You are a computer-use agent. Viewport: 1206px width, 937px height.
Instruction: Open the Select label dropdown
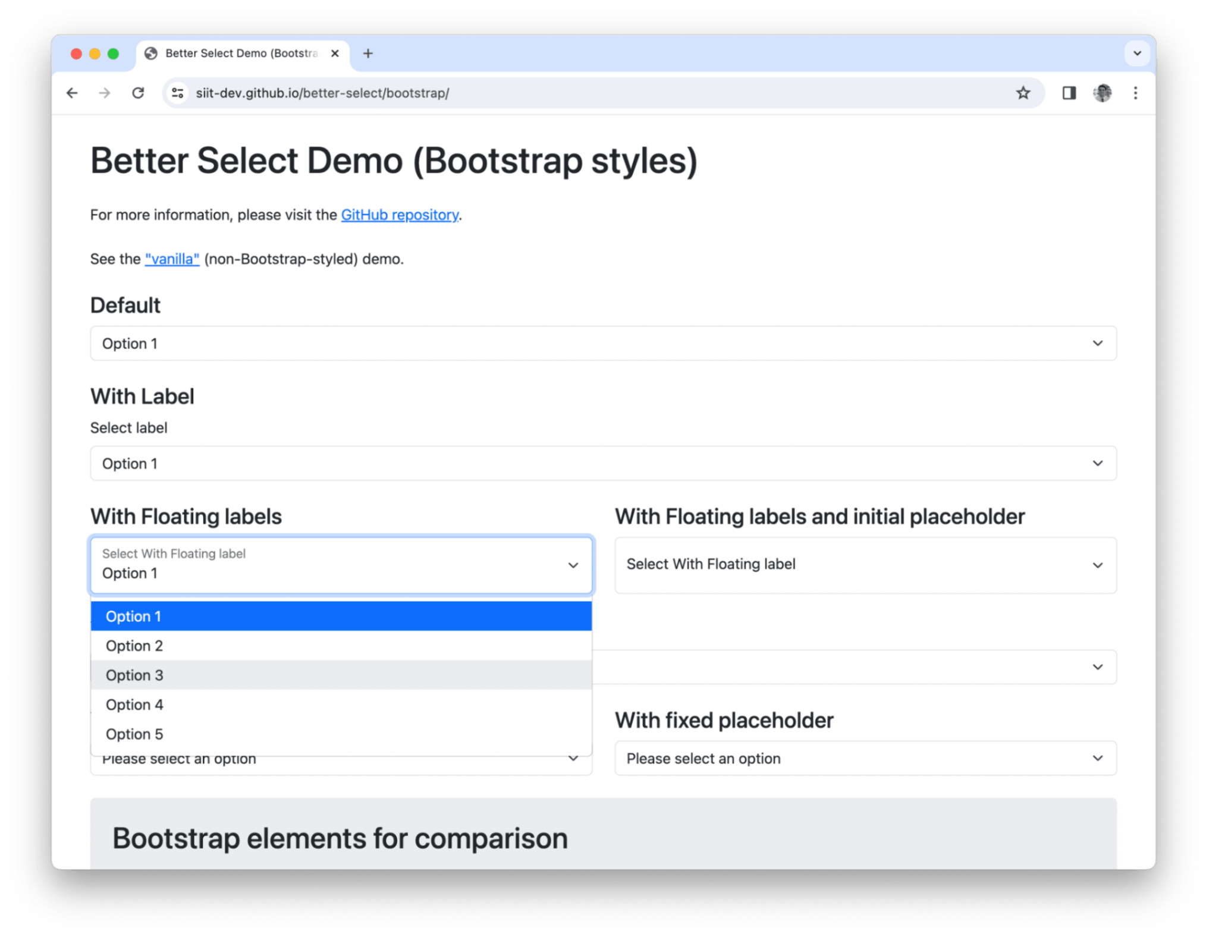(x=603, y=463)
